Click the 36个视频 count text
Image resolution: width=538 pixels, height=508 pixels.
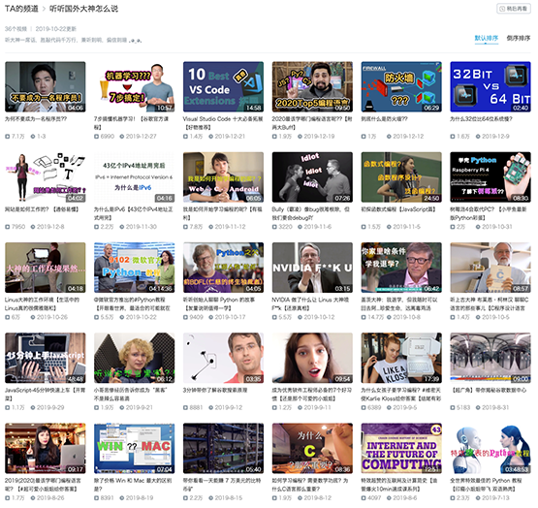16,29
